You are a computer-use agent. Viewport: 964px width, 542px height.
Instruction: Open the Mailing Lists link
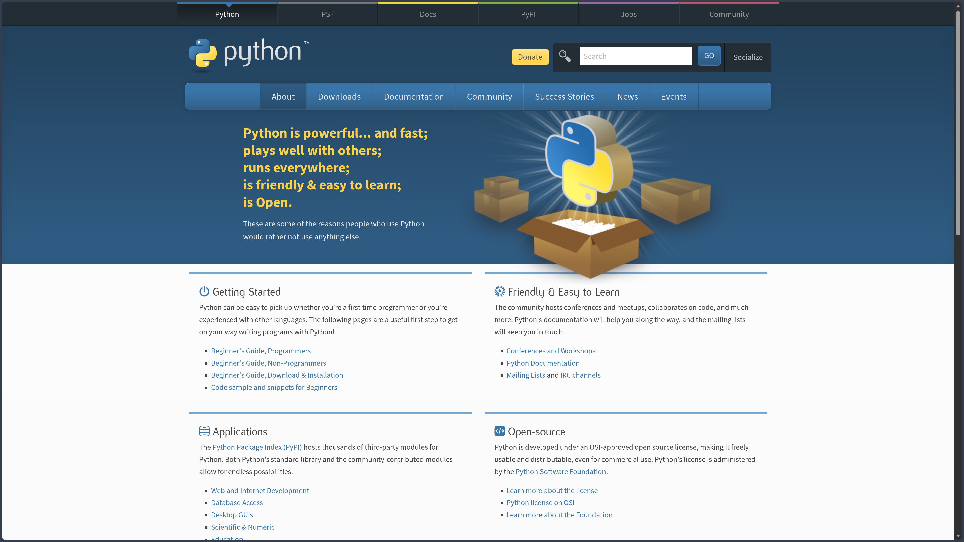click(x=525, y=375)
